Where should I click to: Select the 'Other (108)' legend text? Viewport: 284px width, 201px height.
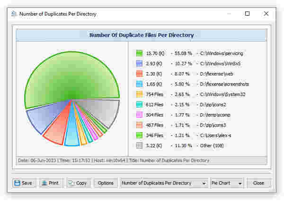click(x=212, y=146)
